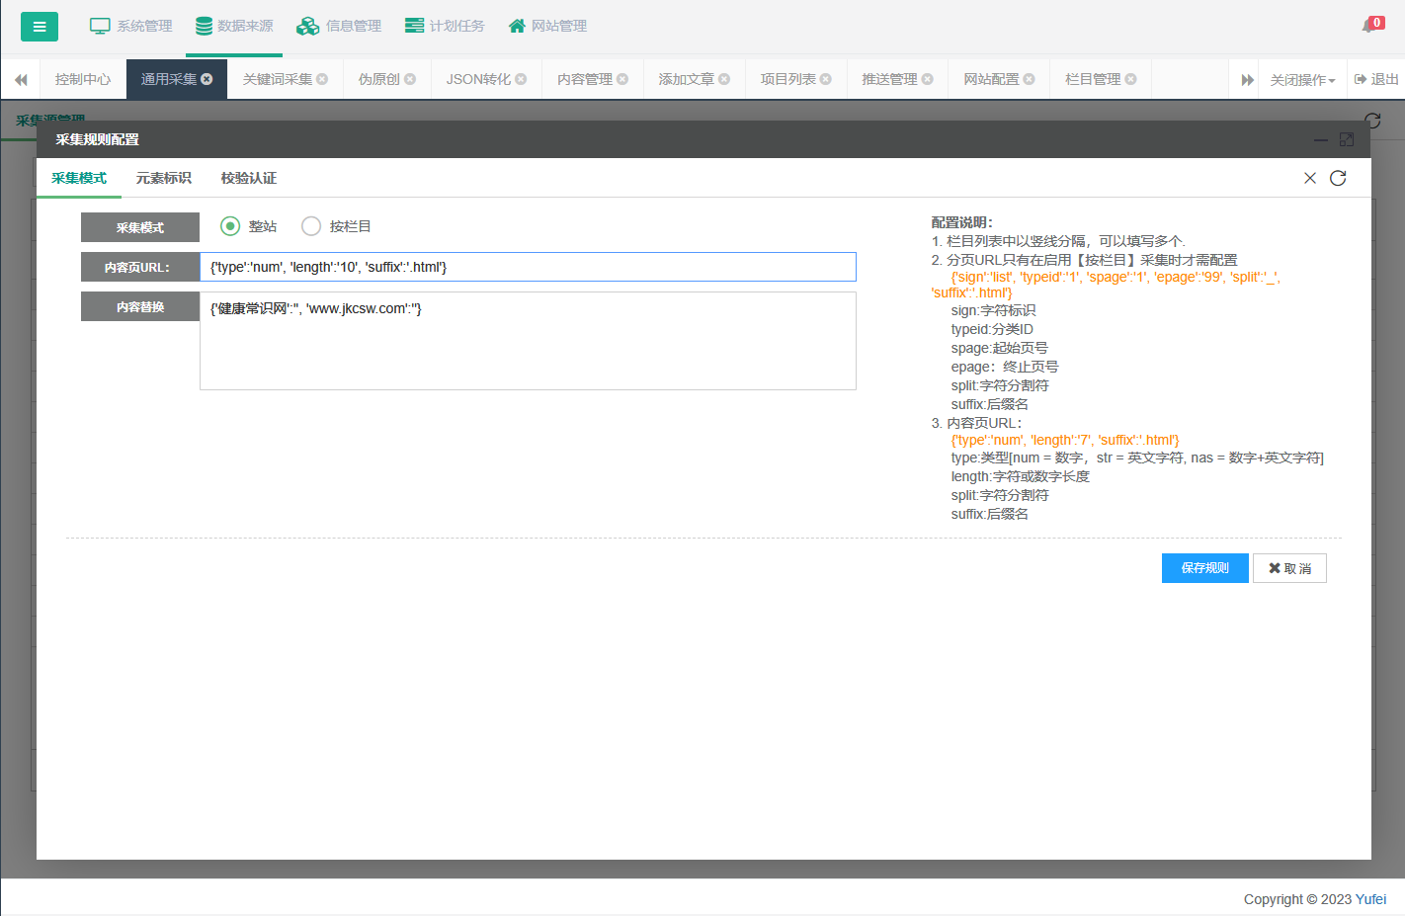The image size is (1405, 916).
Task: Switch to 内容管理 tab
Action: pyautogui.click(x=585, y=79)
